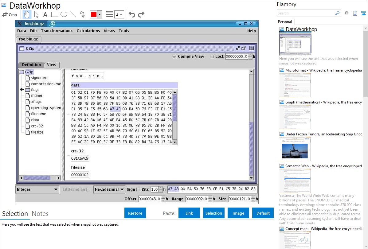Switch to the View tab

(52, 65)
